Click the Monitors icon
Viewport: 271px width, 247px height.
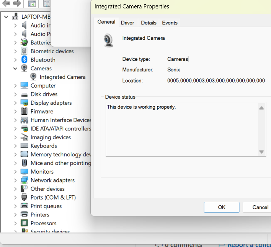[x=24, y=172]
